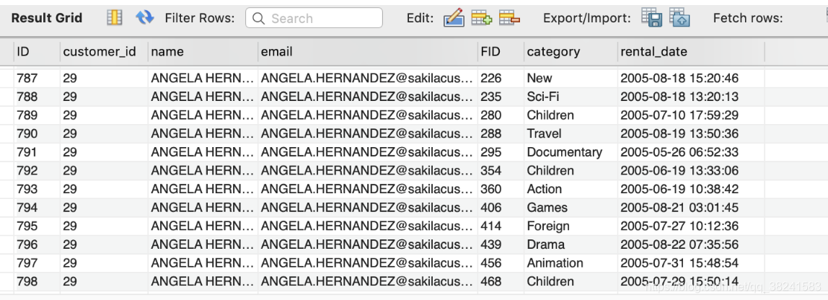The width and height of the screenshot is (828, 300).
Task: Select FID cell 439
Action: pos(501,244)
